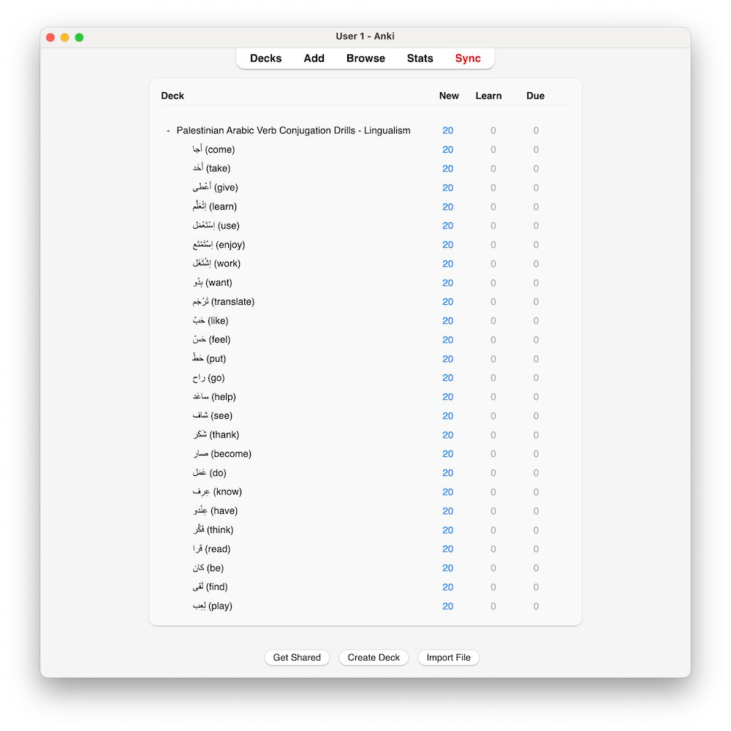The height and width of the screenshot is (731, 731).
Task: Click the New column header
Action: tap(449, 96)
